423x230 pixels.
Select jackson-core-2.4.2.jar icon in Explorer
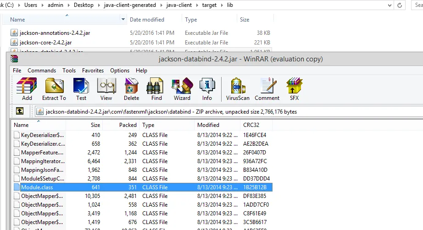[x=14, y=42]
